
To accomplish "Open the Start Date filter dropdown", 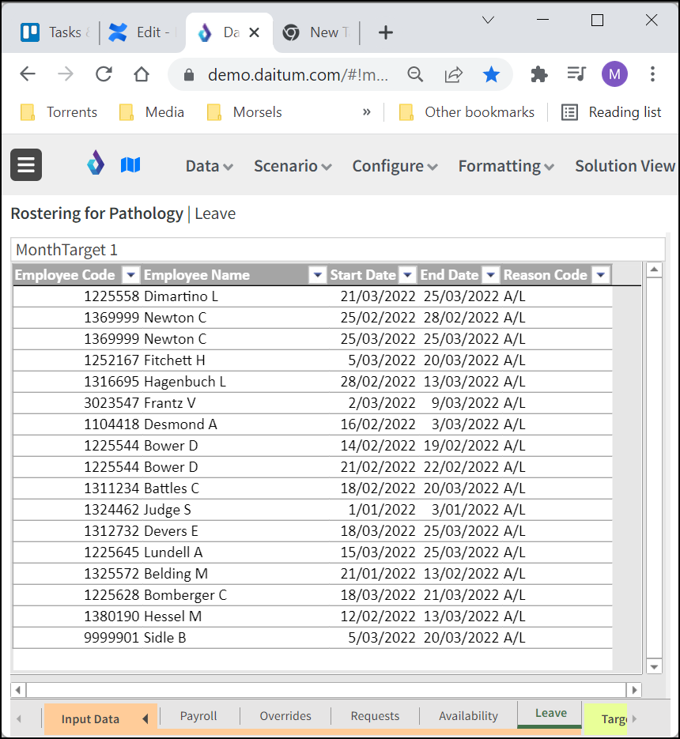I will point(407,275).
